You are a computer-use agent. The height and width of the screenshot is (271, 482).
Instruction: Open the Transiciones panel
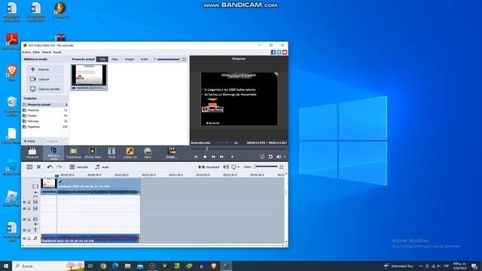tap(74, 153)
